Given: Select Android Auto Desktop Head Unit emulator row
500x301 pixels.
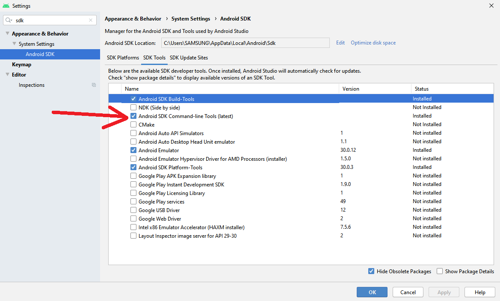Looking at the screenshot, I should coord(301,142).
